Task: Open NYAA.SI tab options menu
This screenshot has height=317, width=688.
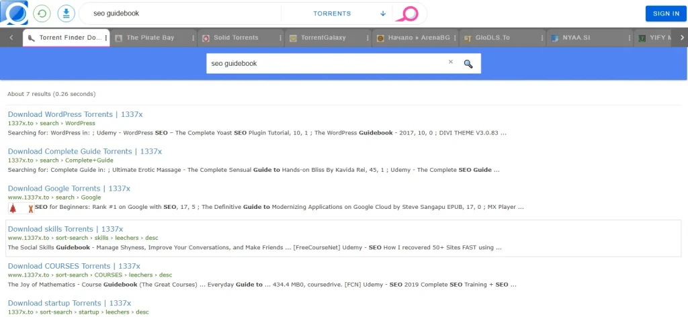Action: (630, 38)
